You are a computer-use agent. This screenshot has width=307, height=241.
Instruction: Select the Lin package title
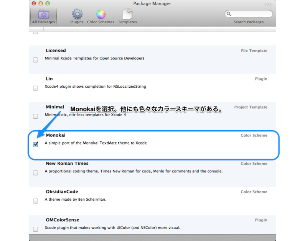(x=49, y=79)
